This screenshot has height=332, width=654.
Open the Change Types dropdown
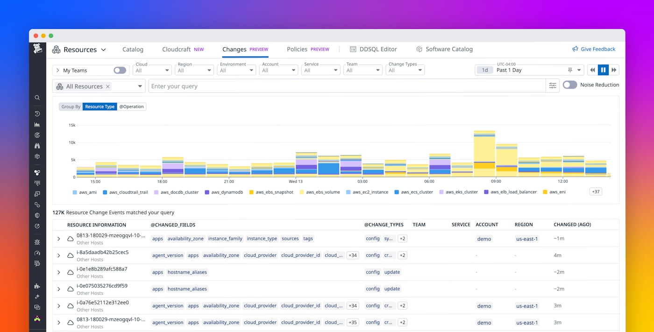tap(405, 70)
